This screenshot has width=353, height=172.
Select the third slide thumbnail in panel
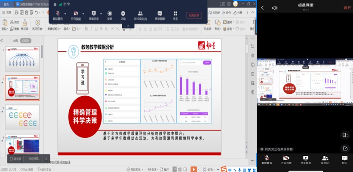pos(22,117)
